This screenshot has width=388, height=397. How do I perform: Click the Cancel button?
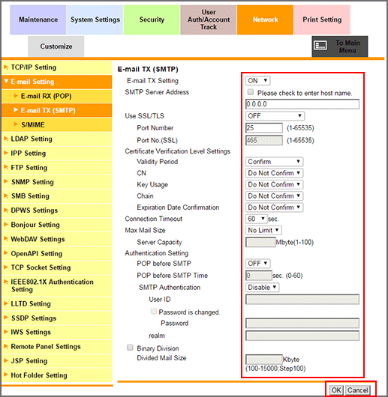tap(357, 390)
